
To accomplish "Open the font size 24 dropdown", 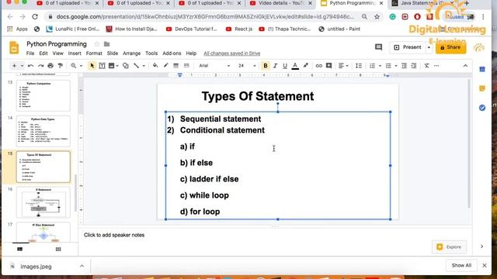I will (247, 66).
